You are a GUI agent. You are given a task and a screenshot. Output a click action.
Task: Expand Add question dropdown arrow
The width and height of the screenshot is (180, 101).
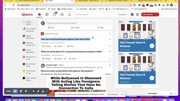(x=157, y=15)
